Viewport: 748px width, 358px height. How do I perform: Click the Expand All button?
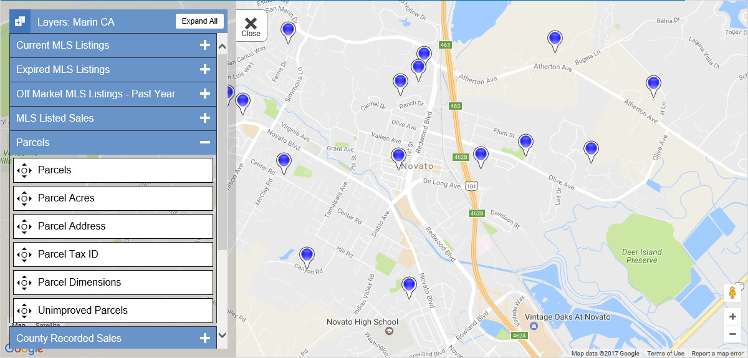click(199, 21)
